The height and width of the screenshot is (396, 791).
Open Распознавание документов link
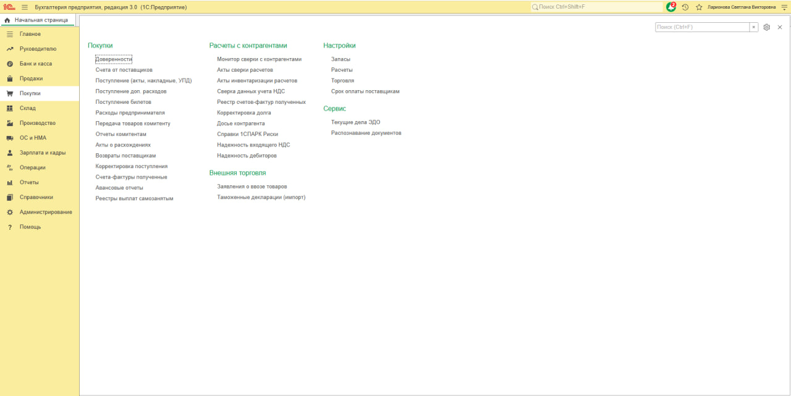point(366,133)
